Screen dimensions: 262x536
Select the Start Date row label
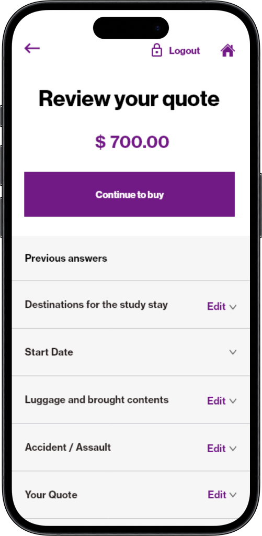click(49, 352)
